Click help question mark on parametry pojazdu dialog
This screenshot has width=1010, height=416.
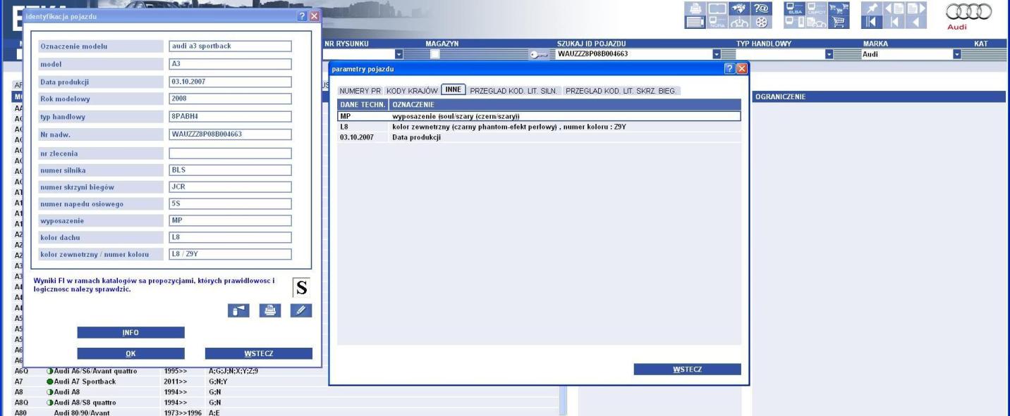pyautogui.click(x=730, y=69)
